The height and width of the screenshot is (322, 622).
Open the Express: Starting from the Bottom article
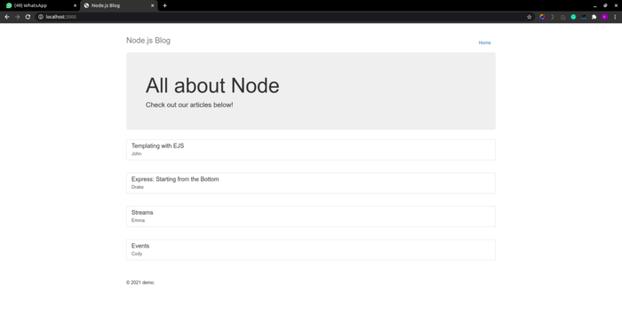(311, 183)
